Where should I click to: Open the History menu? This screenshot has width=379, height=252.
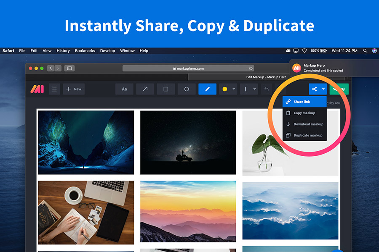63,51
